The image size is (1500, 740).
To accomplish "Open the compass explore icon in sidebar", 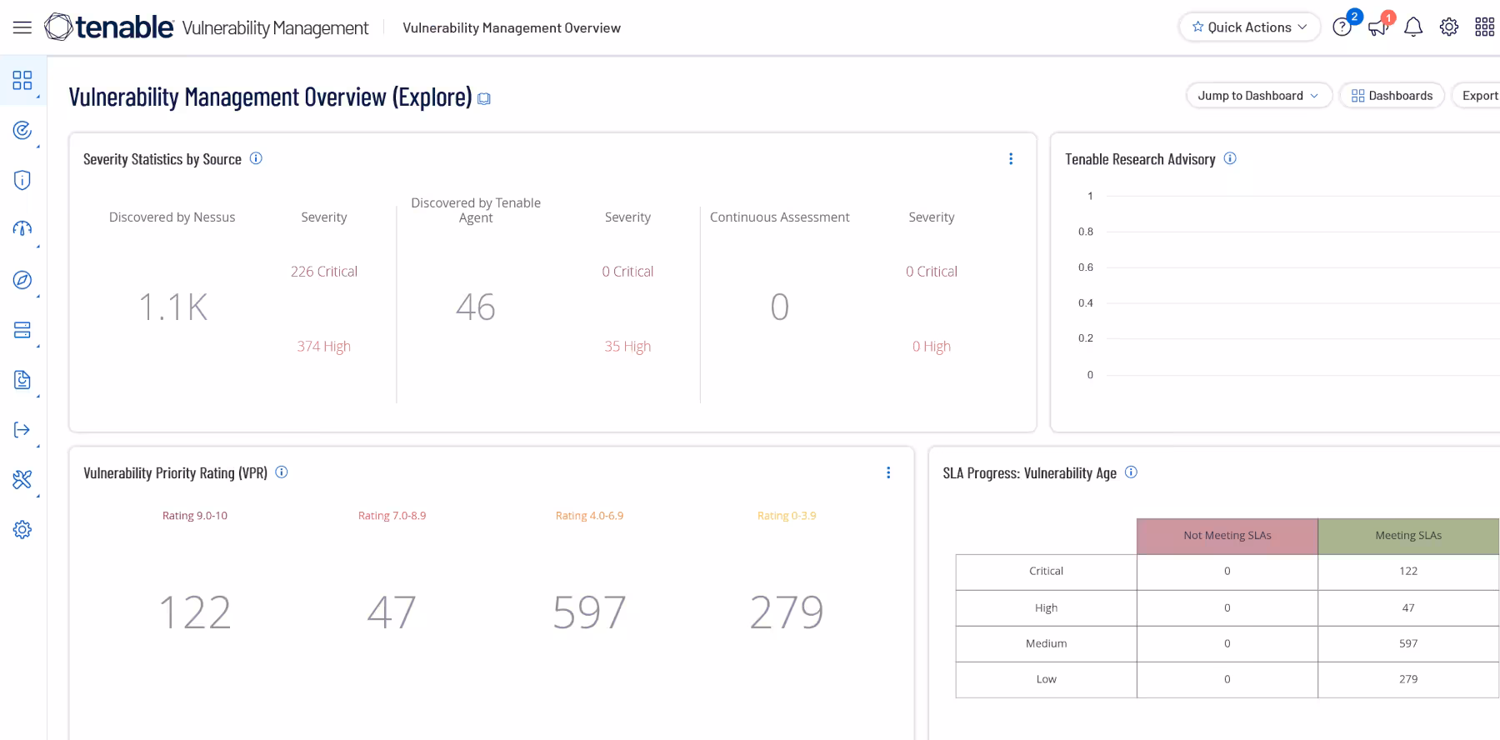I will click(x=22, y=280).
